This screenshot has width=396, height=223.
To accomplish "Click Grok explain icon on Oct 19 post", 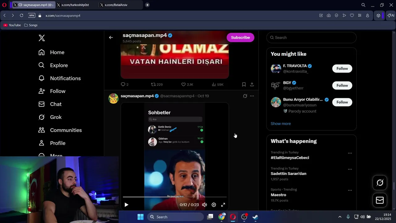I will tap(245, 96).
